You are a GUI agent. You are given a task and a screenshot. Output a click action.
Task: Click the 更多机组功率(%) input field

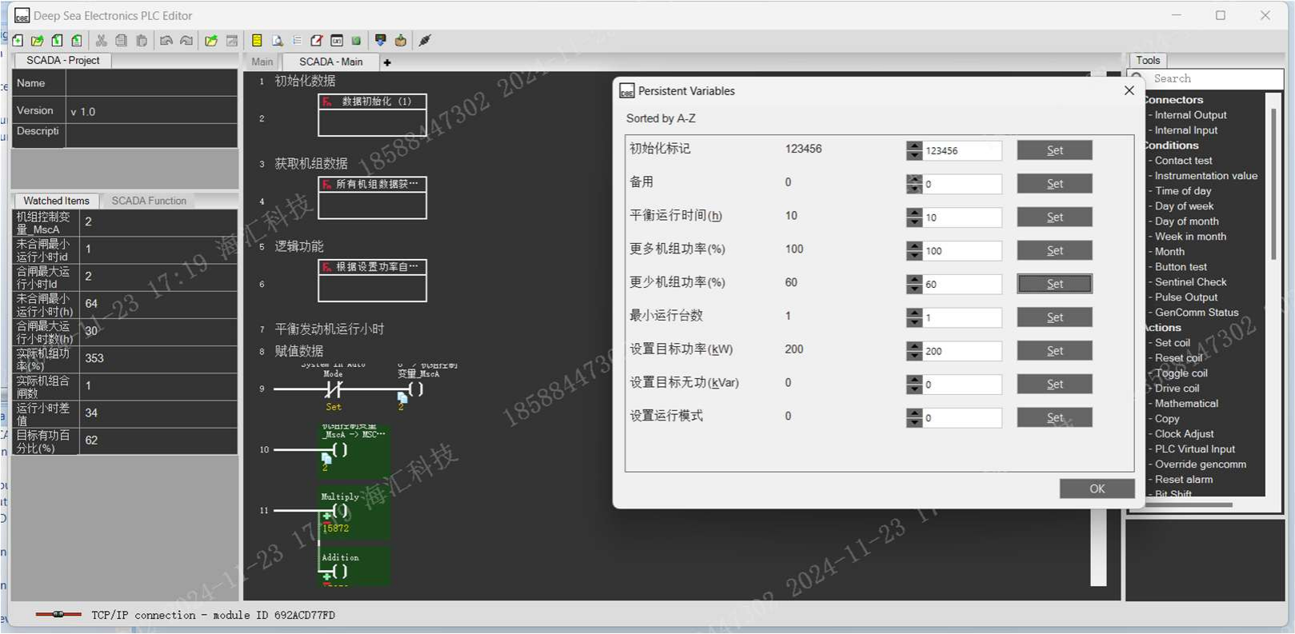coord(962,251)
